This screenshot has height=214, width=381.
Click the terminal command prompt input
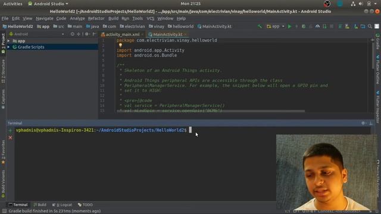[190, 130]
